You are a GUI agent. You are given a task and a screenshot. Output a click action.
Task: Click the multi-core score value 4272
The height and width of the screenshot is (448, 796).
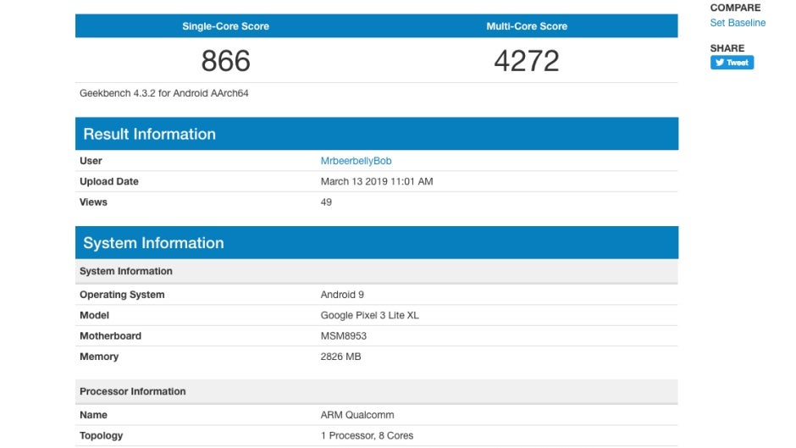pyautogui.click(x=527, y=60)
